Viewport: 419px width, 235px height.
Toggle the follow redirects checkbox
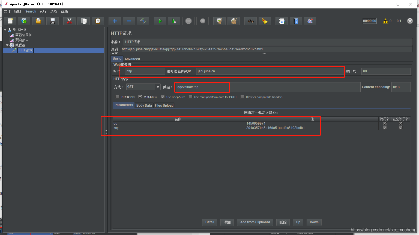coord(140,97)
